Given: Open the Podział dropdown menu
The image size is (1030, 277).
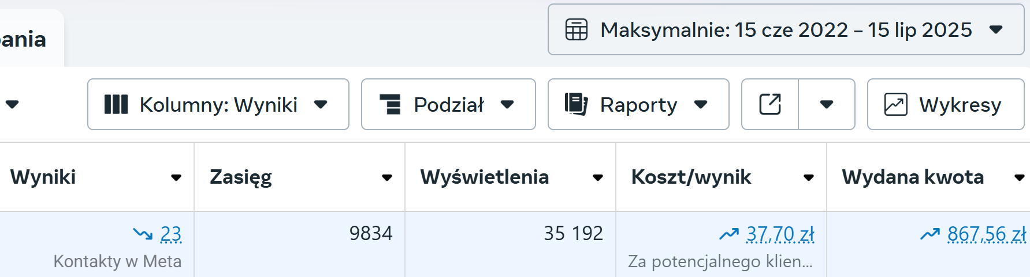Looking at the screenshot, I should pyautogui.click(x=507, y=104).
